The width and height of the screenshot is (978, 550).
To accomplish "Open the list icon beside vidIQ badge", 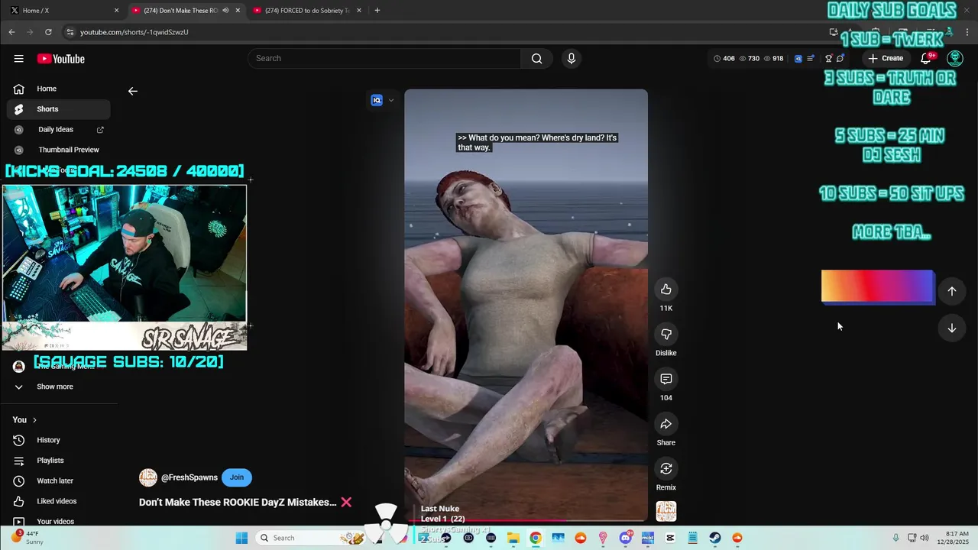I will pos(811,59).
